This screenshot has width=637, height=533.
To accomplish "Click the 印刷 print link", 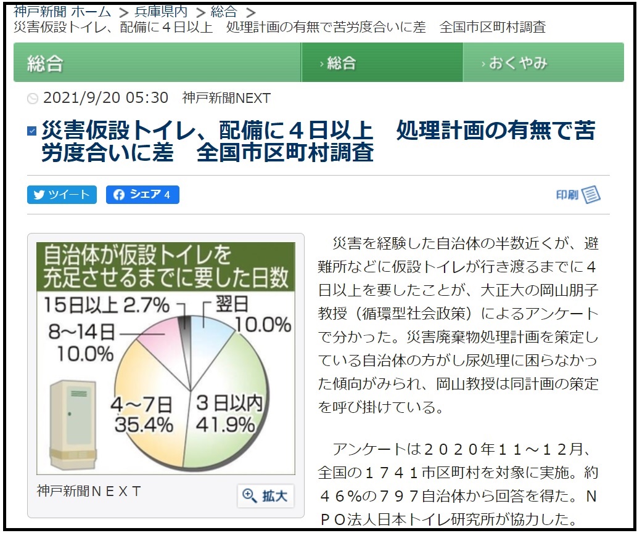I will point(567,195).
